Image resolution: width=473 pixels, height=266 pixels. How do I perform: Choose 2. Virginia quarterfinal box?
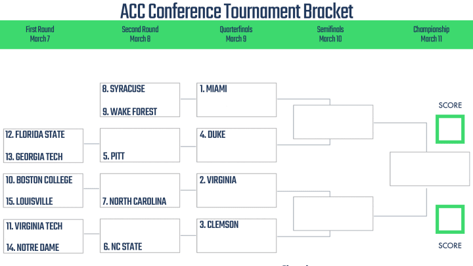pyautogui.click(x=236, y=190)
